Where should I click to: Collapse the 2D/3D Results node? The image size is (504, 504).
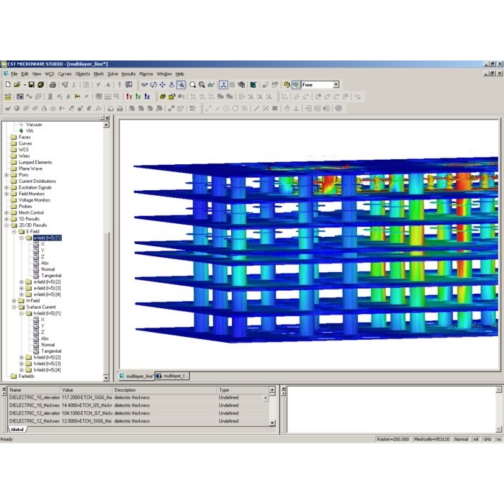pos(6,225)
